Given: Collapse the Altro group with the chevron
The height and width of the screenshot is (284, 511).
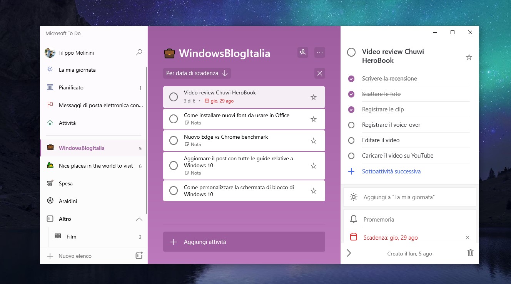Looking at the screenshot, I should pos(139,219).
